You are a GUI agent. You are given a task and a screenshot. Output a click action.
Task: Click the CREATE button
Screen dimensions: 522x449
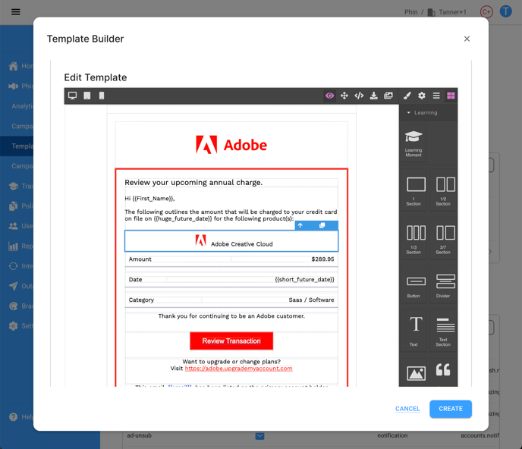pos(451,409)
